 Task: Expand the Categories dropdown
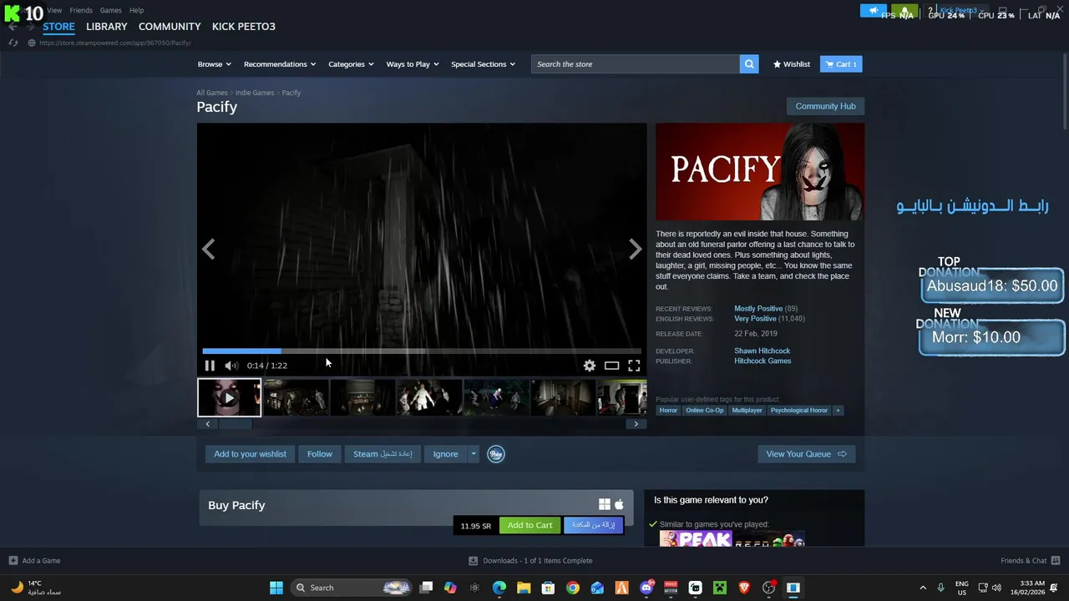coord(351,64)
